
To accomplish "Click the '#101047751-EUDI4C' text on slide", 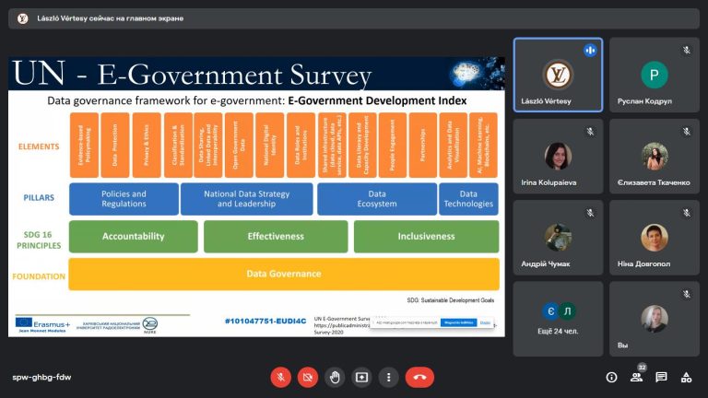I will pyautogui.click(x=265, y=321).
